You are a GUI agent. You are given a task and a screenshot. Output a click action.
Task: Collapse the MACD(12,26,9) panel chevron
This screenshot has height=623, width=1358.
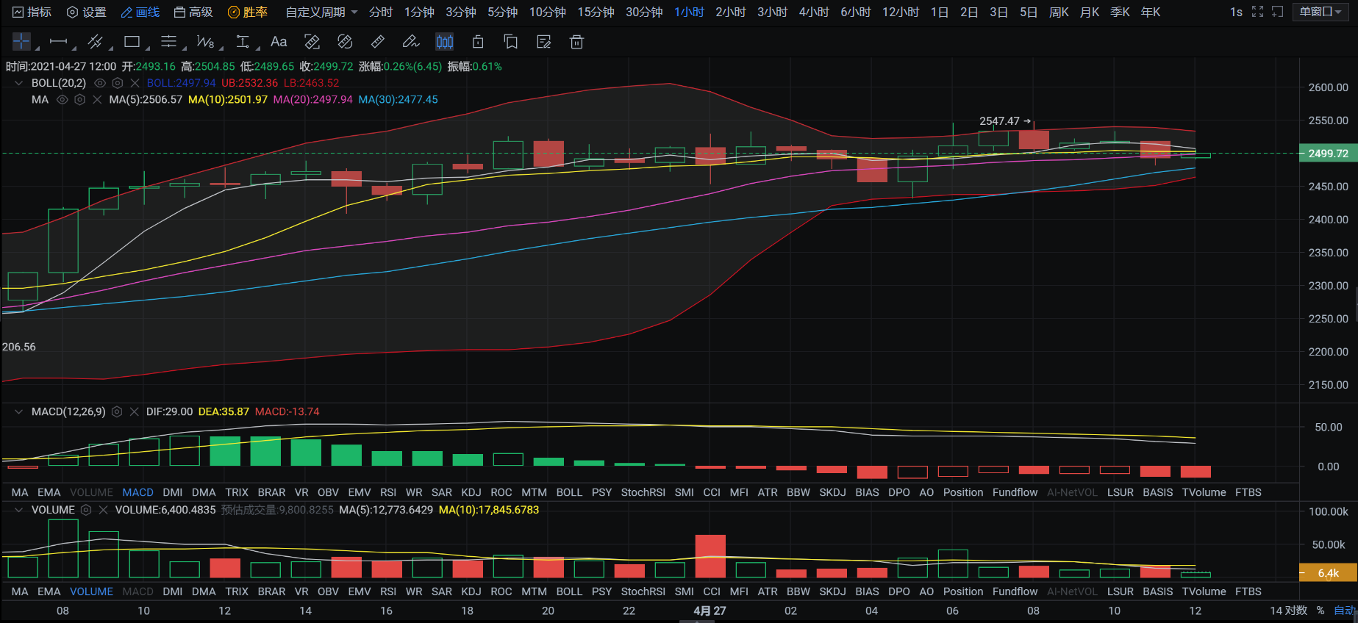click(18, 411)
